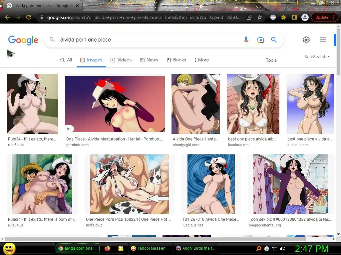Open Google quick settings gear
Viewport: 341px width, 255px height.
(x=306, y=40)
